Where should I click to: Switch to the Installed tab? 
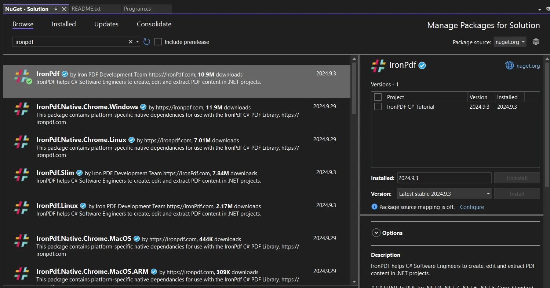64,24
